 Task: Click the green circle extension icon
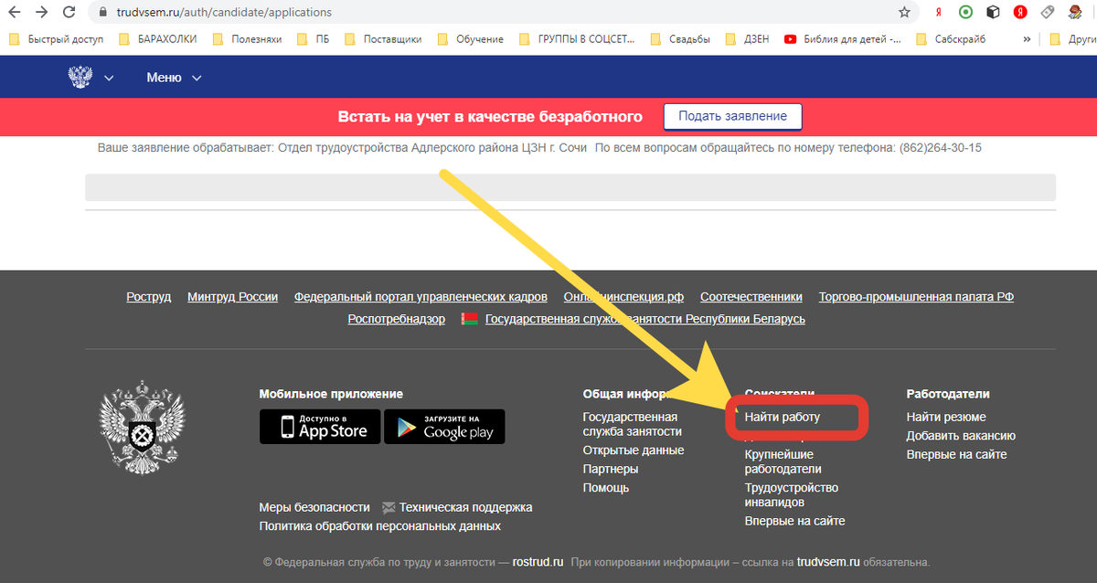click(964, 13)
